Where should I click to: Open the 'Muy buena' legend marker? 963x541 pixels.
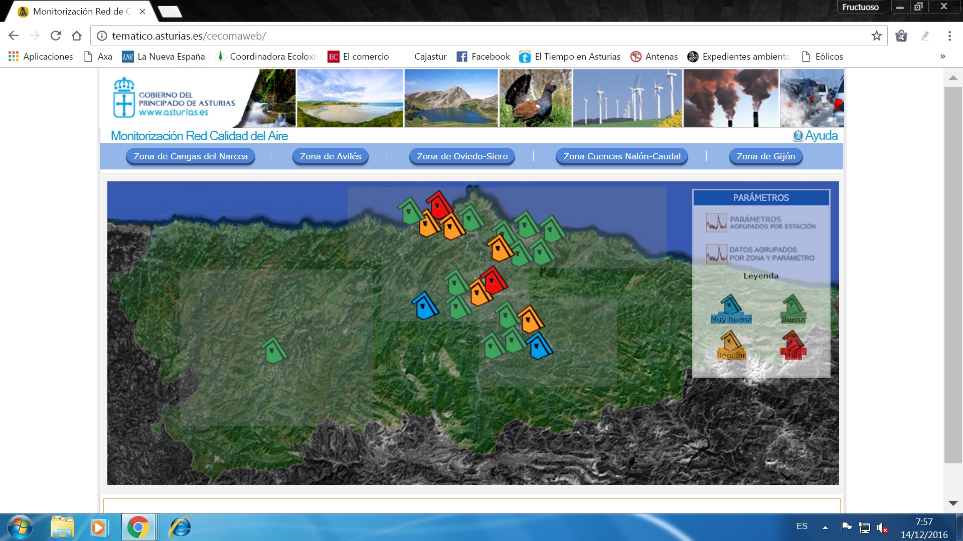[731, 306]
